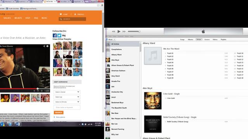Open the Select an Ethnicity dropdown
The height and width of the screenshot is (139, 248).
tap(67, 102)
